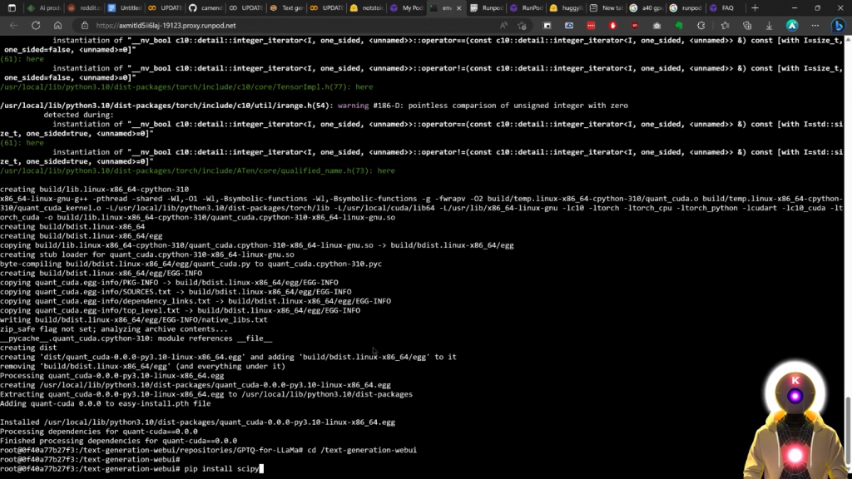Image resolution: width=852 pixels, height=479 pixels.
Task: Close the active env terminal tab
Action: coord(458,8)
